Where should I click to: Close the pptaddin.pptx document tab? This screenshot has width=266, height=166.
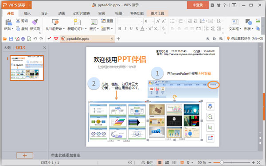click(112, 39)
